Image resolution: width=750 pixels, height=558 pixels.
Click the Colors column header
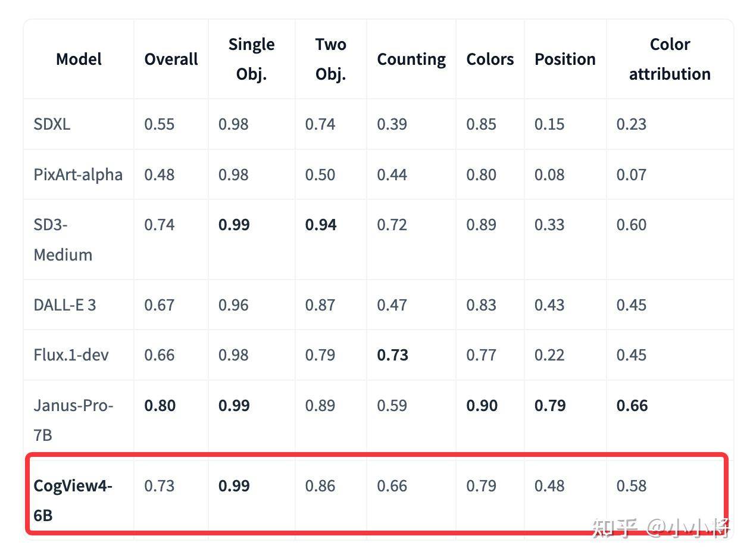click(490, 59)
